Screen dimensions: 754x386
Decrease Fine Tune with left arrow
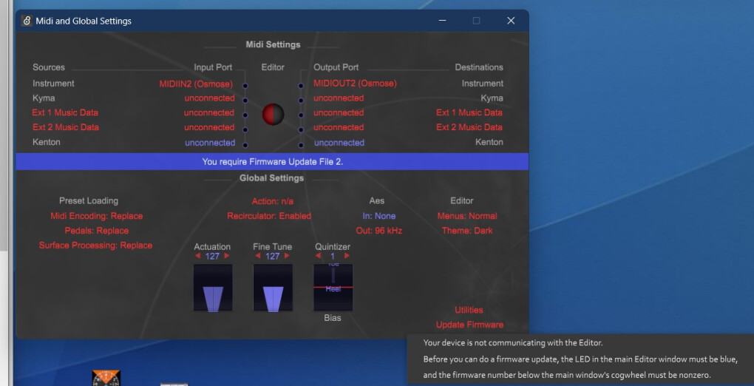coord(258,256)
